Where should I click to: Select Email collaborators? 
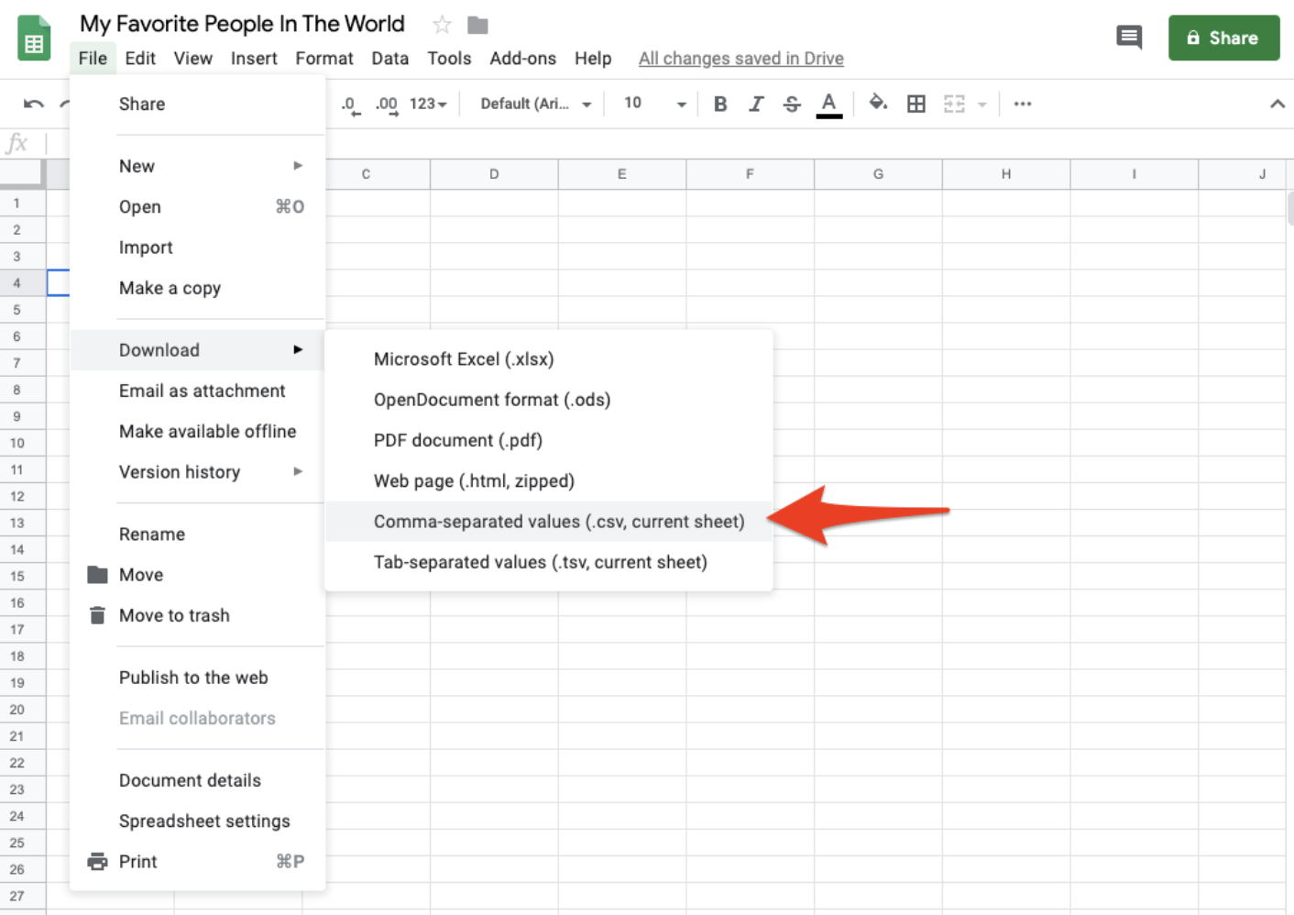pos(198,718)
